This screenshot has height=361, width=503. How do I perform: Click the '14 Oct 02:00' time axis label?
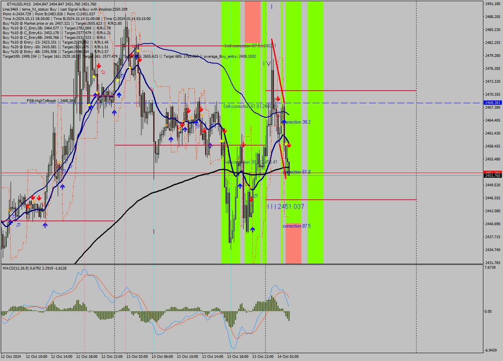[x=288, y=357]
